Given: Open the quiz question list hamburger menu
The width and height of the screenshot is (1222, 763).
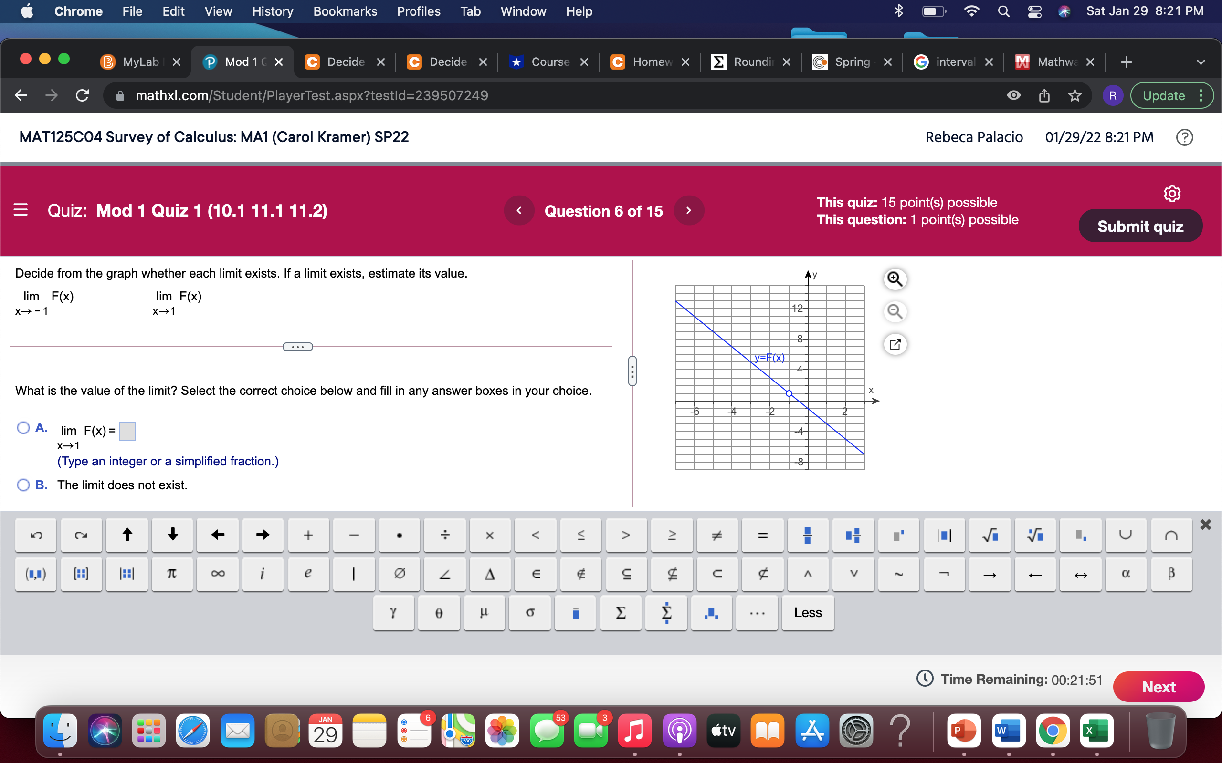Looking at the screenshot, I should coord(21,210).
